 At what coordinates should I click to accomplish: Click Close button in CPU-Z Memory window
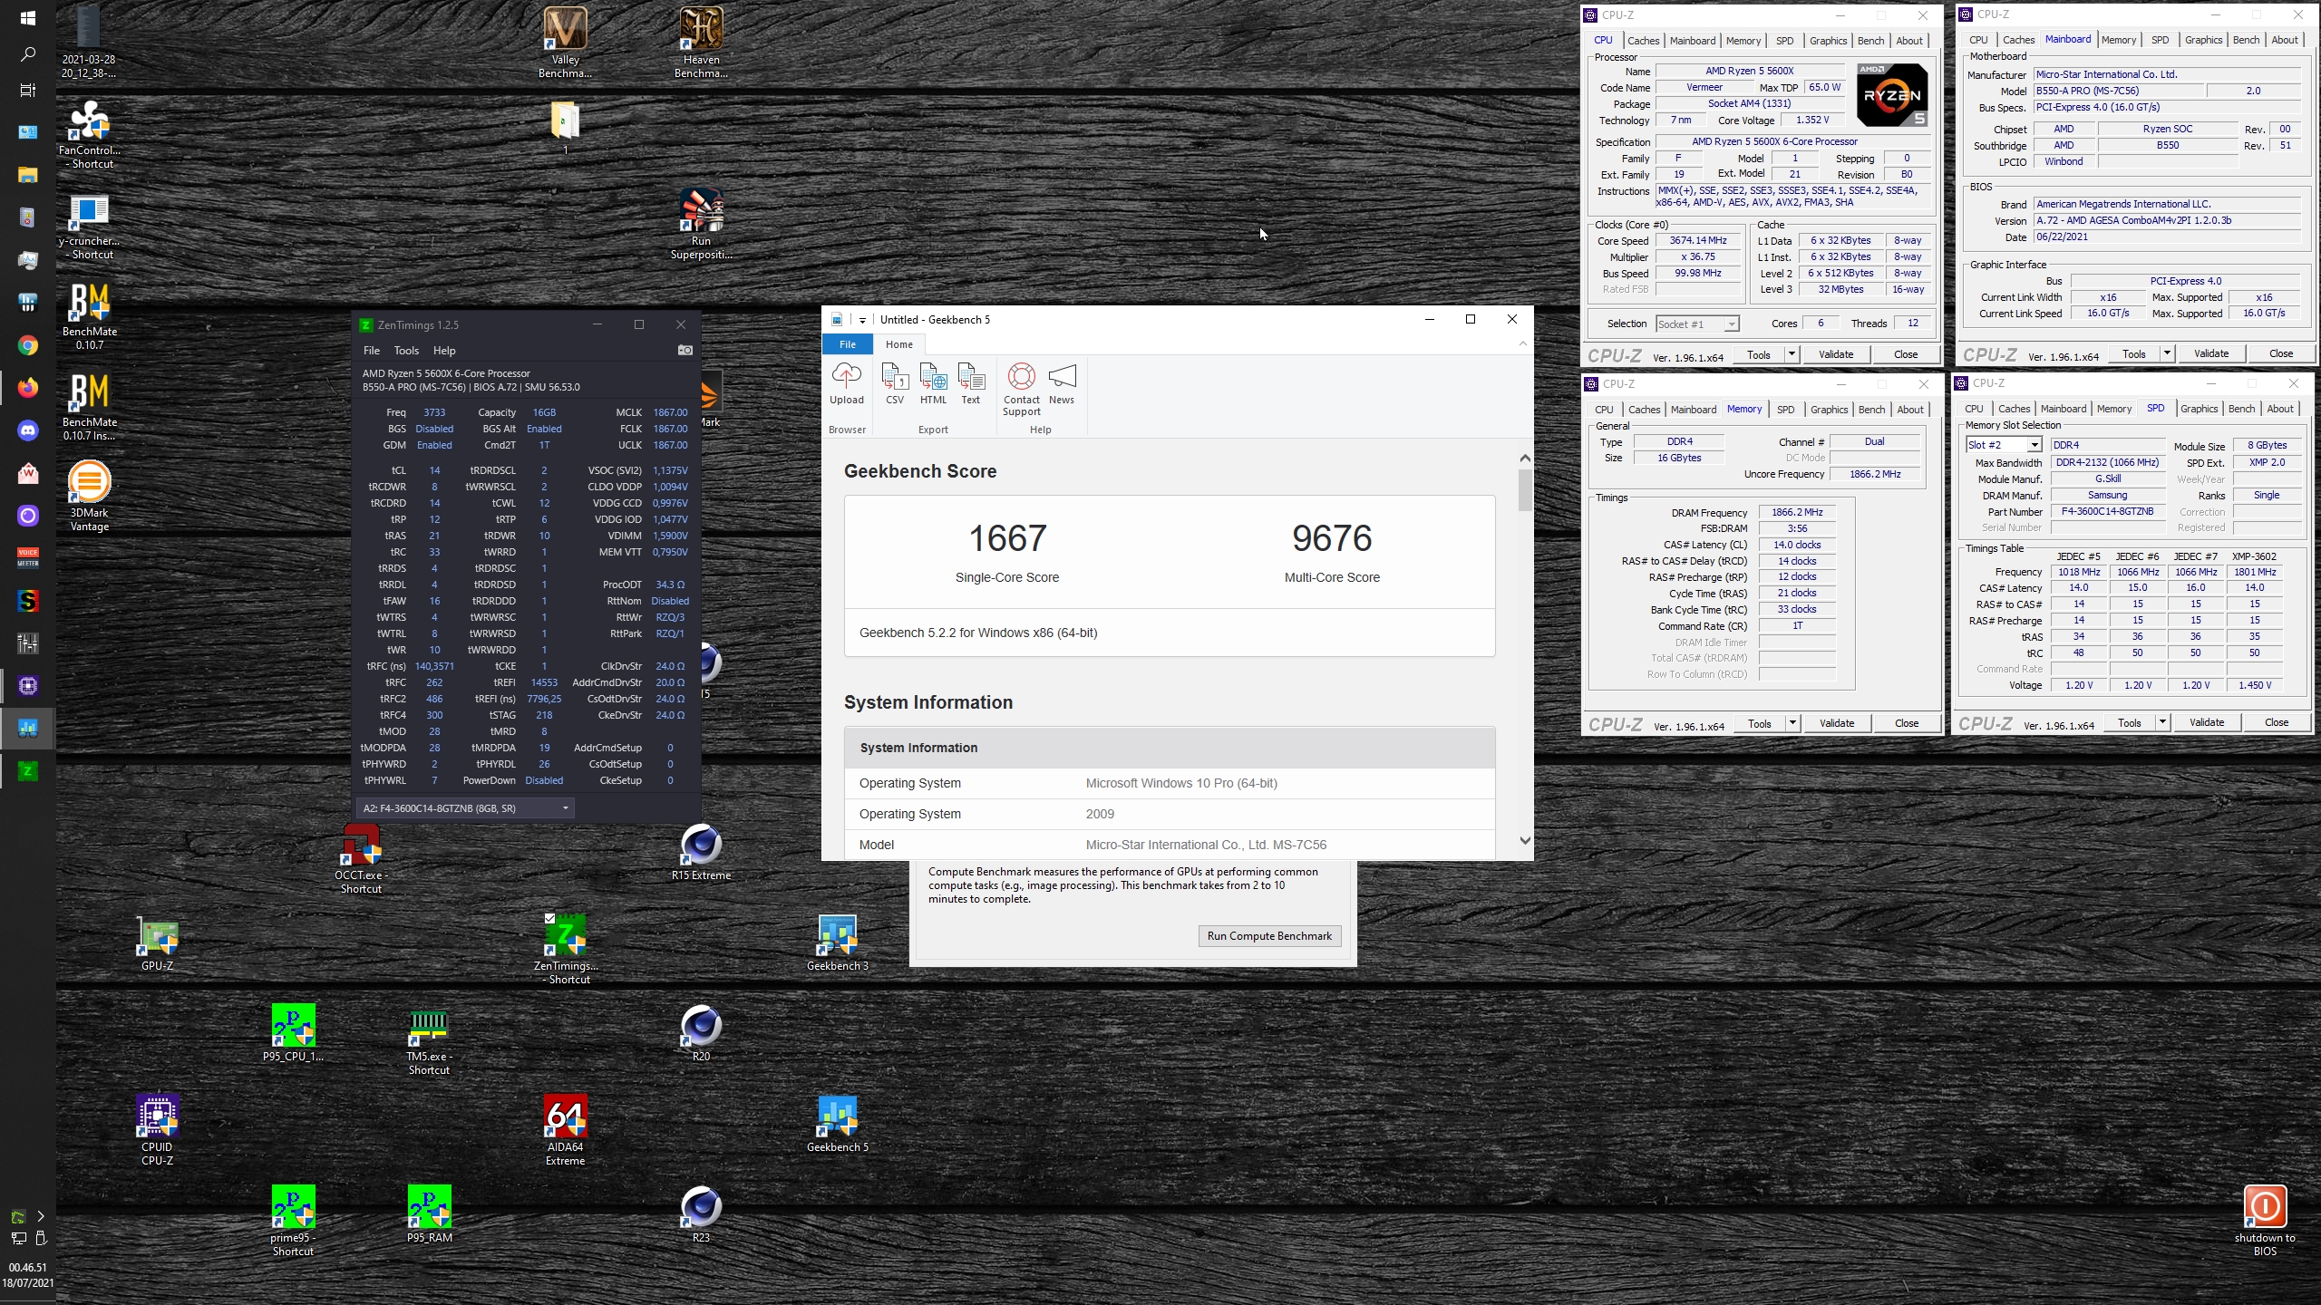[x=1907, y=723]
